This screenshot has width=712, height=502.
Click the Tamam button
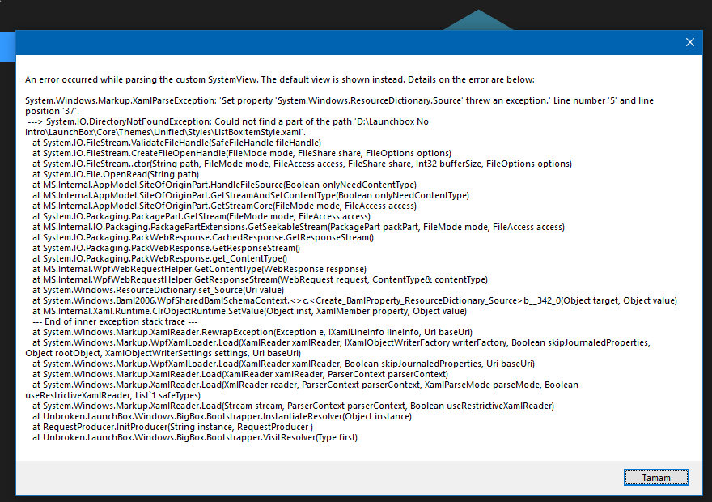click(x=656, y=477)
